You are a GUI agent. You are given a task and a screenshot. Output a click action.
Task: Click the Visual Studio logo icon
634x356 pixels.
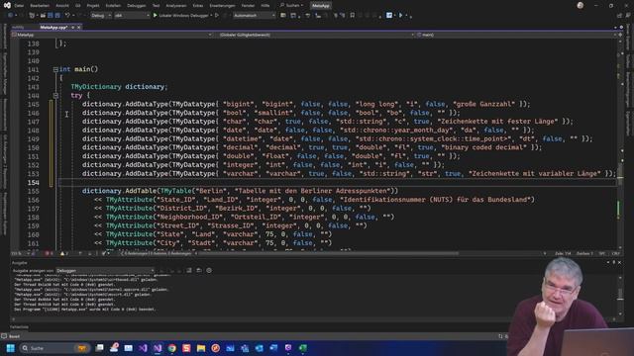[x=7, y=5]
